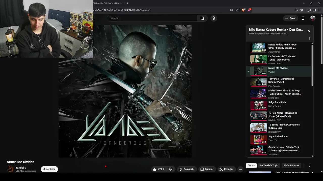
Task: Click the Brave Rewards triangle icon
Action: pos(249,10)
